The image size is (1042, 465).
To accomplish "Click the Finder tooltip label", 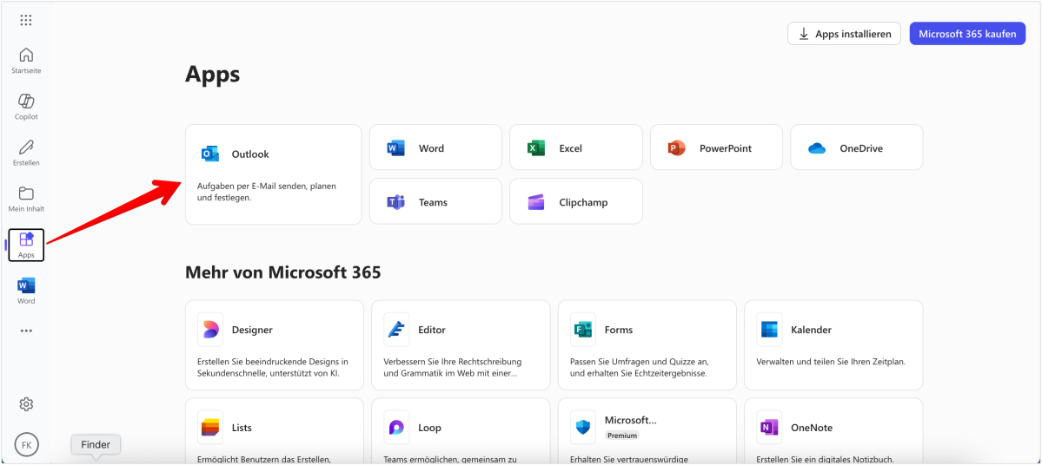I will pos(96,444).
